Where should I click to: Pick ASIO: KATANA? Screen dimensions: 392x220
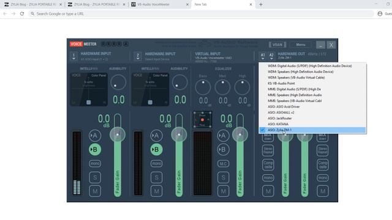tap(312, 124)
